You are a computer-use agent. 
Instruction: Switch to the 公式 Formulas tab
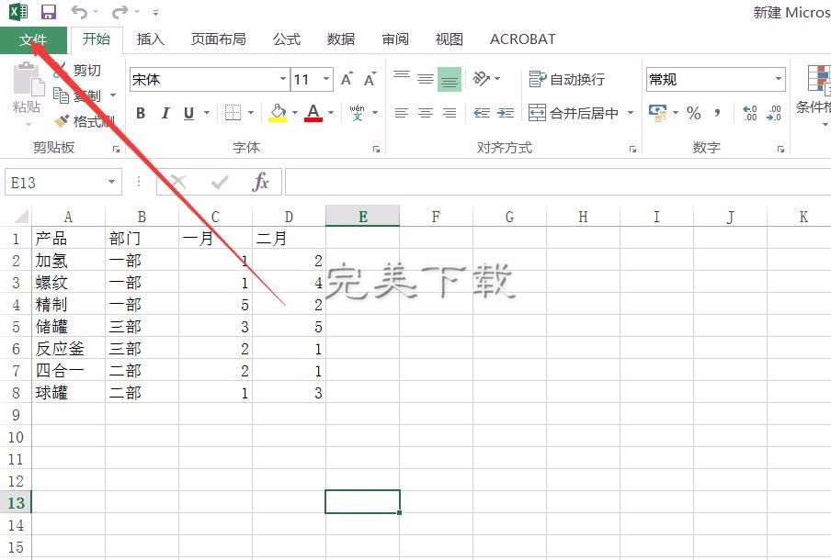click(287, 39)
